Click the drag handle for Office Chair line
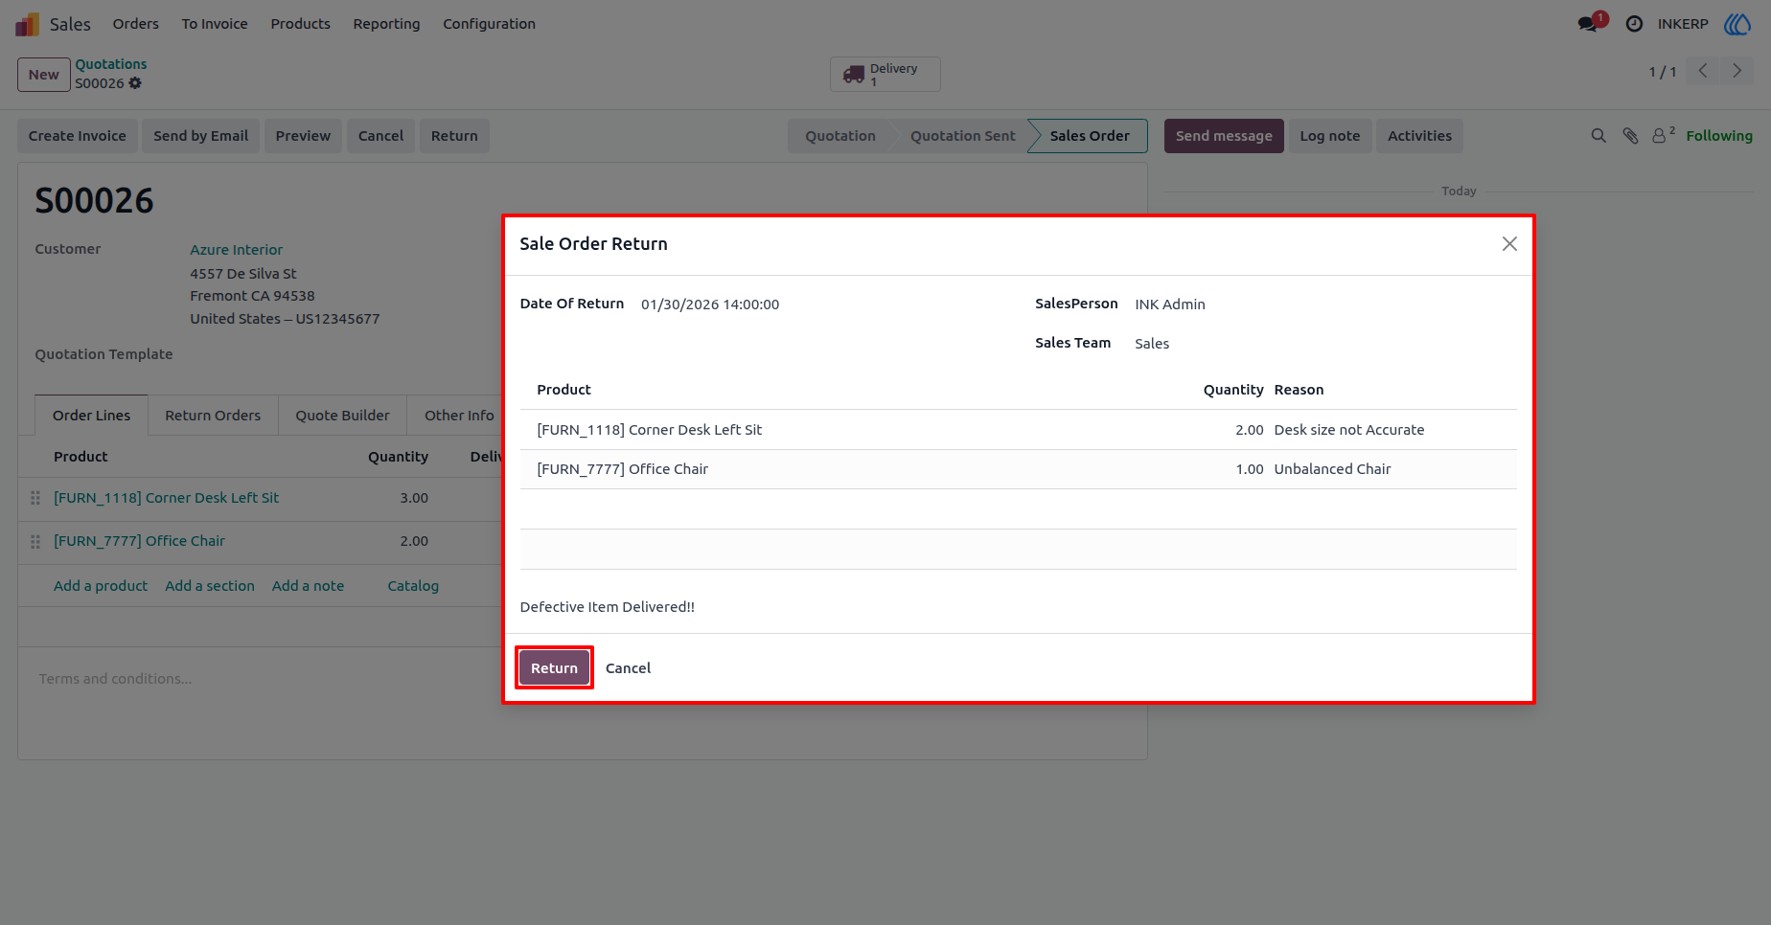The width and height of the screenshot is (1771, 925). point(35,542)
